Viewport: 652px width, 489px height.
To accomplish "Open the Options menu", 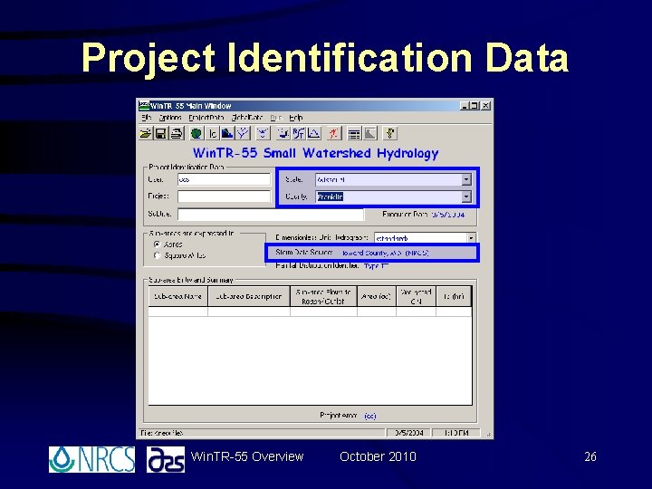I will pyautogui.click(x=170, y=118).
